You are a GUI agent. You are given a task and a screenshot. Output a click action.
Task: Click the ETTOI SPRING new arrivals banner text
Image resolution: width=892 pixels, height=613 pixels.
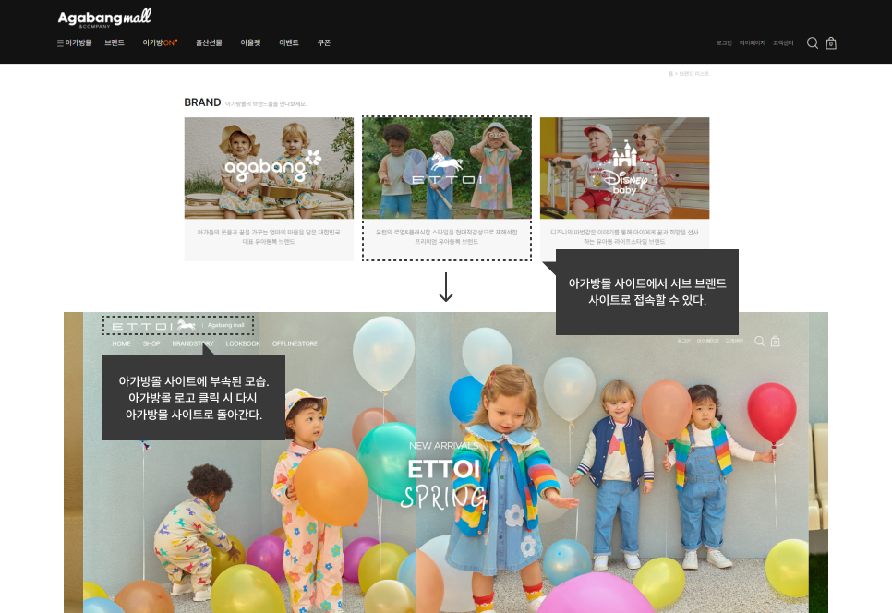pyautogui.click(x=444, y=476)
